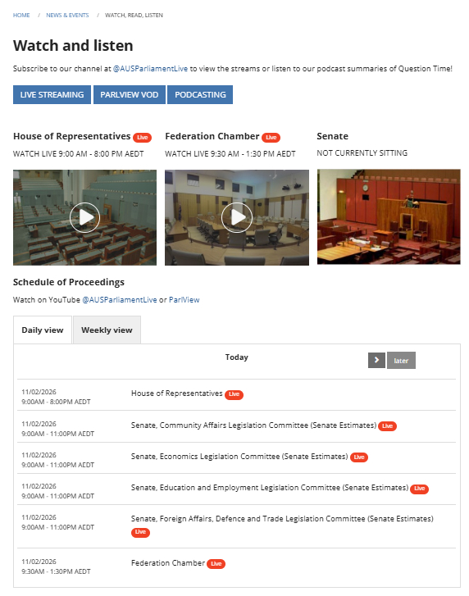Switch to the Weekly view tab
Screen dimensions: 469x596
(107, 330)
